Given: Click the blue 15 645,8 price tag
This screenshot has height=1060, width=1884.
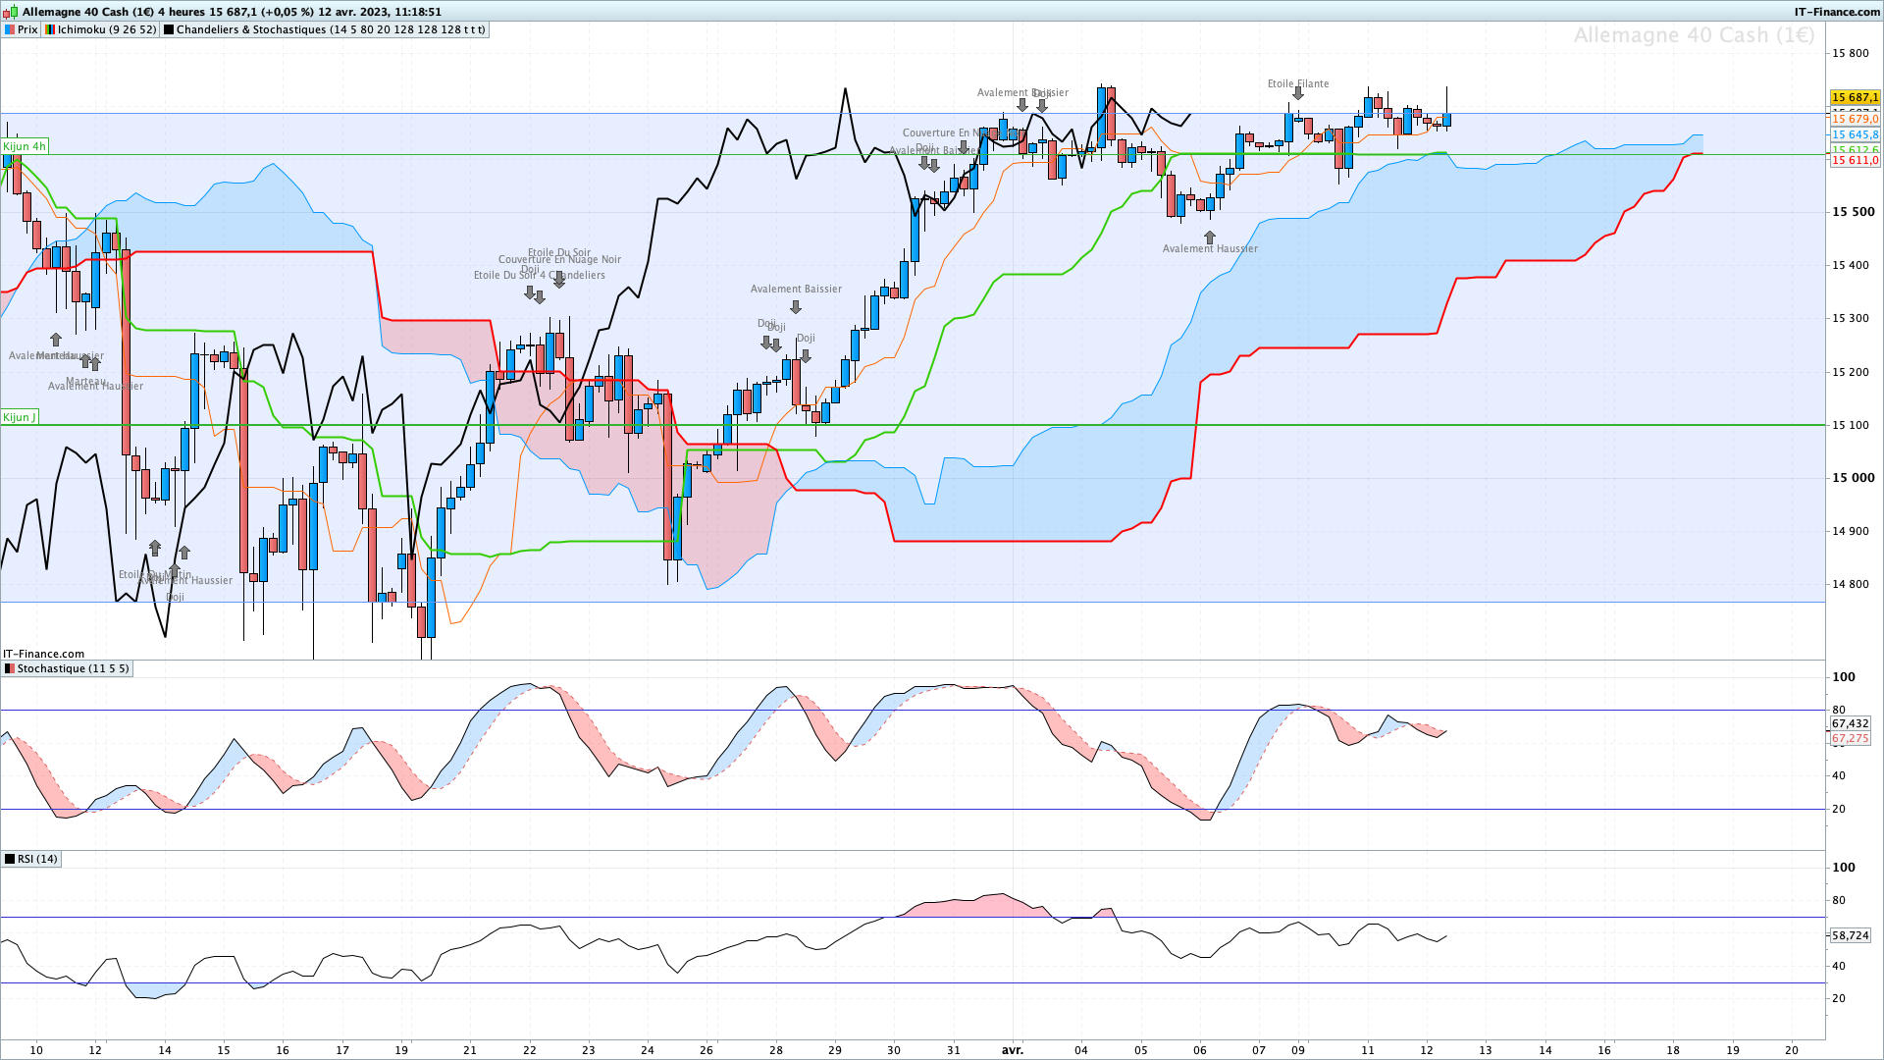Looking at the screenshot, I should pyautogui.click(x=1855, y=135).
